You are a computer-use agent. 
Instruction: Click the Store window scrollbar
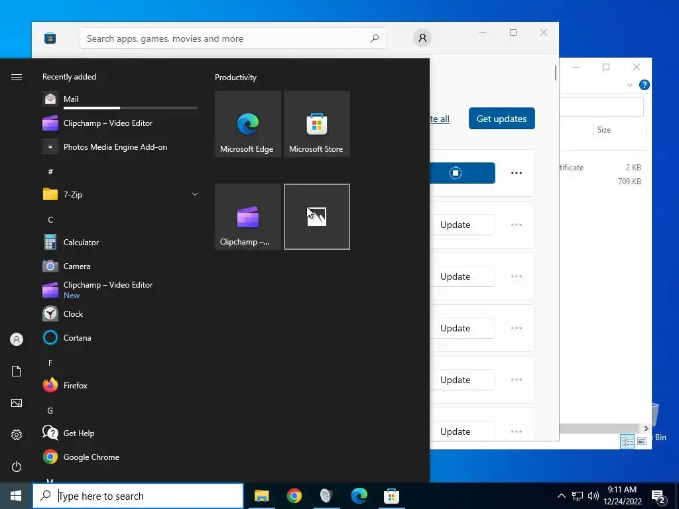(556, 73)
